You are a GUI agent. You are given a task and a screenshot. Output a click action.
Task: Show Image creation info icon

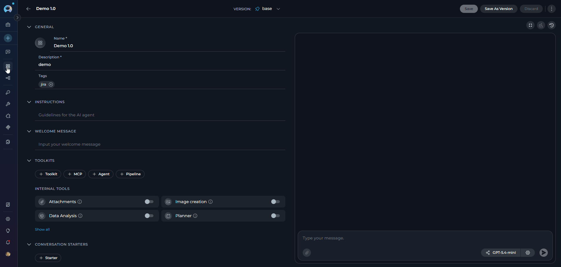pyautogui.click(x=210, y=202)
